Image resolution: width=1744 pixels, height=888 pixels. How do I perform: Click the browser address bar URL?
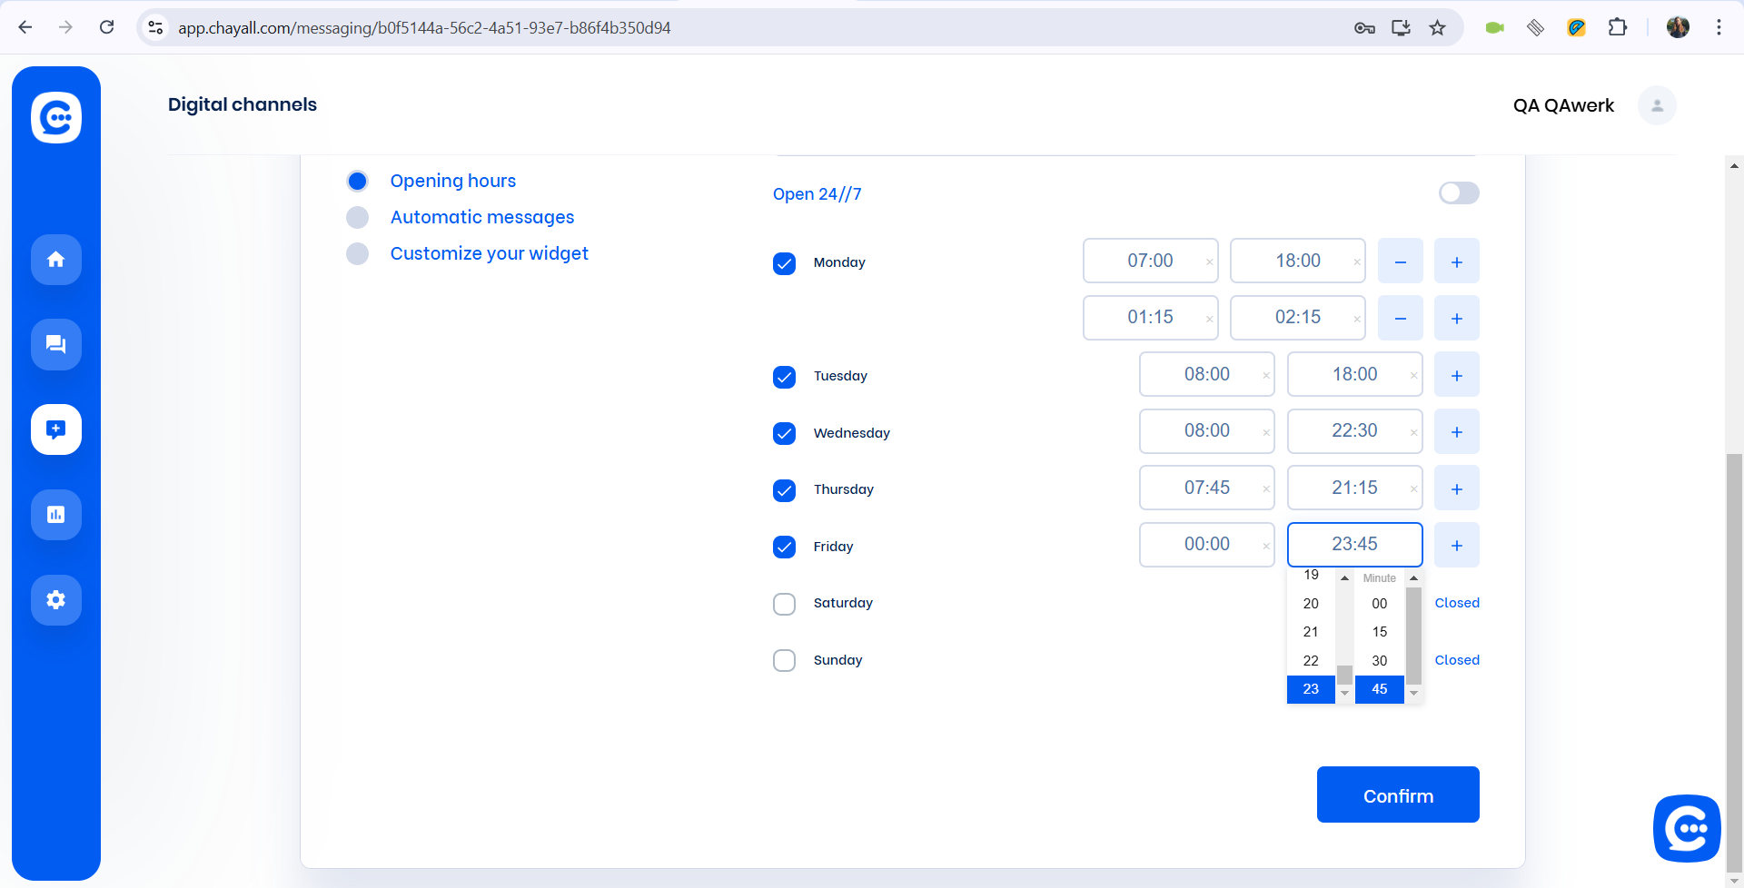[x=424, y=28]
